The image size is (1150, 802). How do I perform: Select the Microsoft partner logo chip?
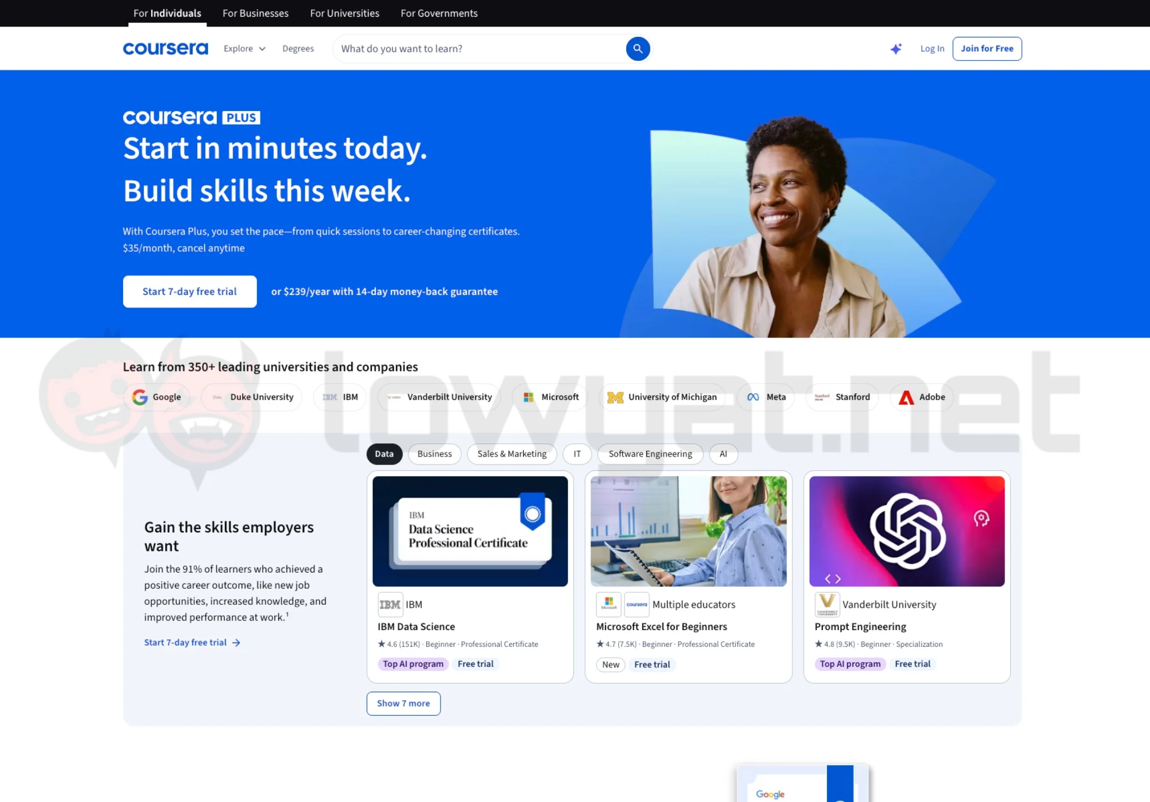[551, 397]
